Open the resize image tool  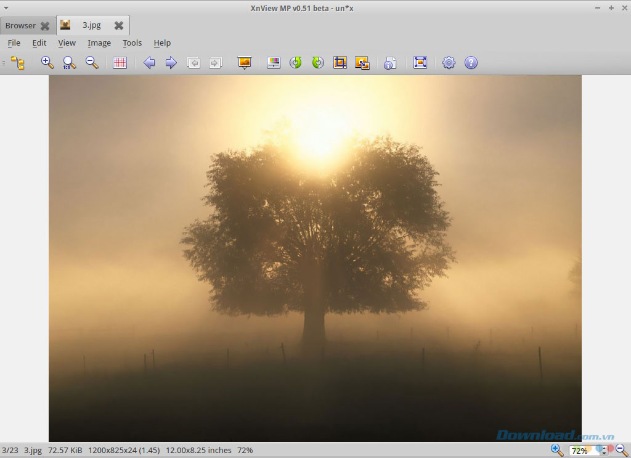click(x=362, y=62)
